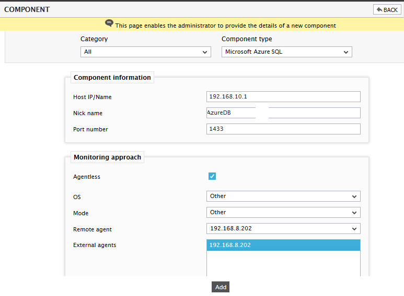Click the Mode field chevron arrow
This screenshot has height=296, width=404.
tap(354, 213)
